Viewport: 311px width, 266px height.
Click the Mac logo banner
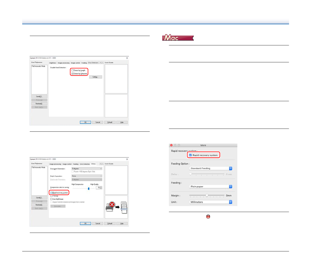click(178, 38)
